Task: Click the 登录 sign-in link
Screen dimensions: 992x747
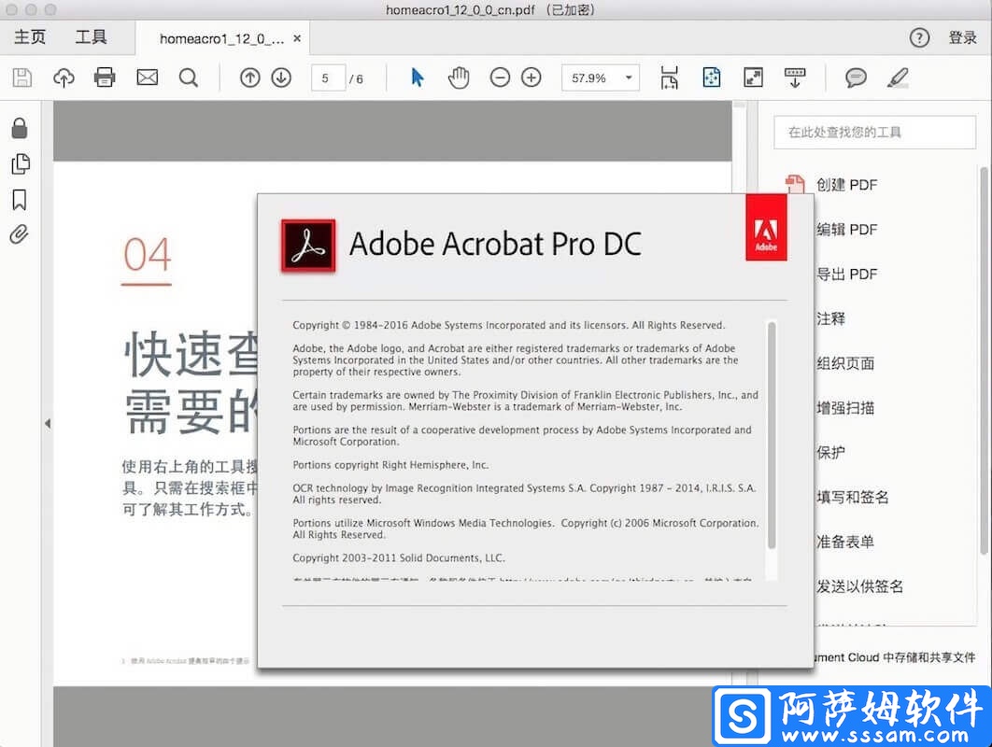Action: click(x=962, y=38)
